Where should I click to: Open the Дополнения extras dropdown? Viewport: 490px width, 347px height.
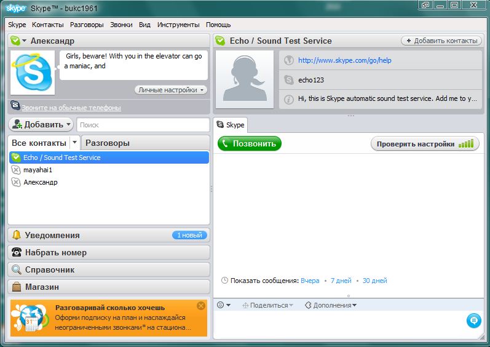pos(331,305)
